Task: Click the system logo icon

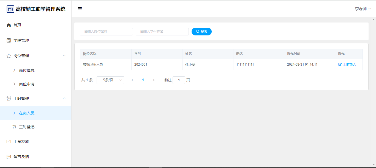Action: click(x=10, y=9)
